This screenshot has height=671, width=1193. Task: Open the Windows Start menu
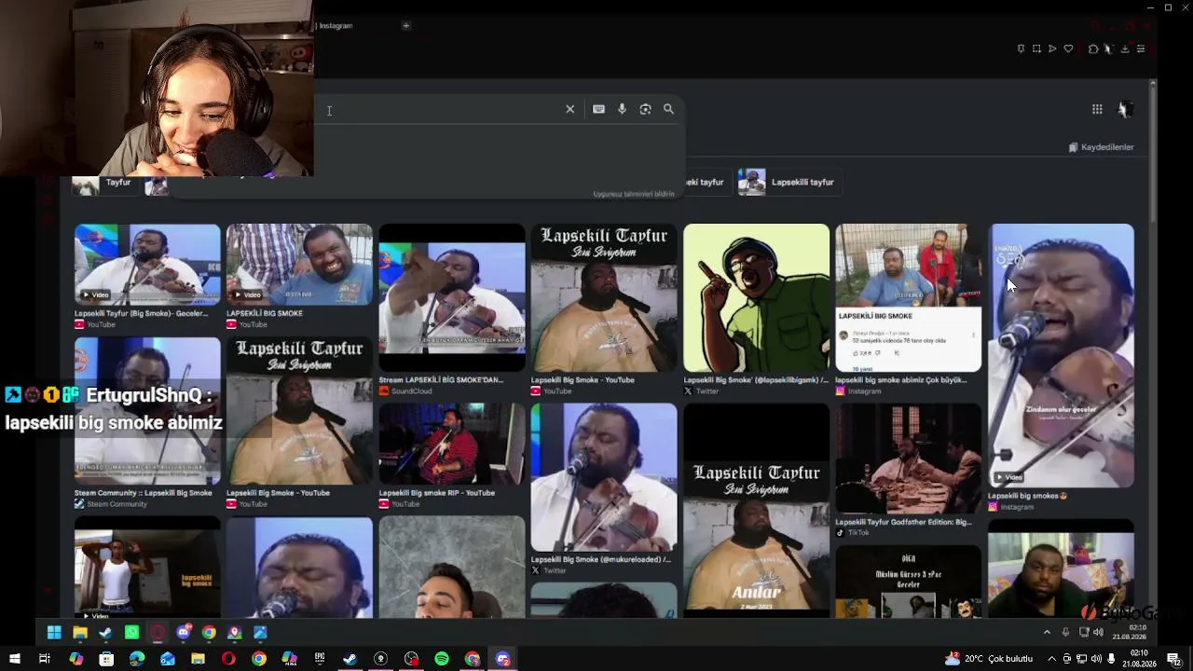14,659
